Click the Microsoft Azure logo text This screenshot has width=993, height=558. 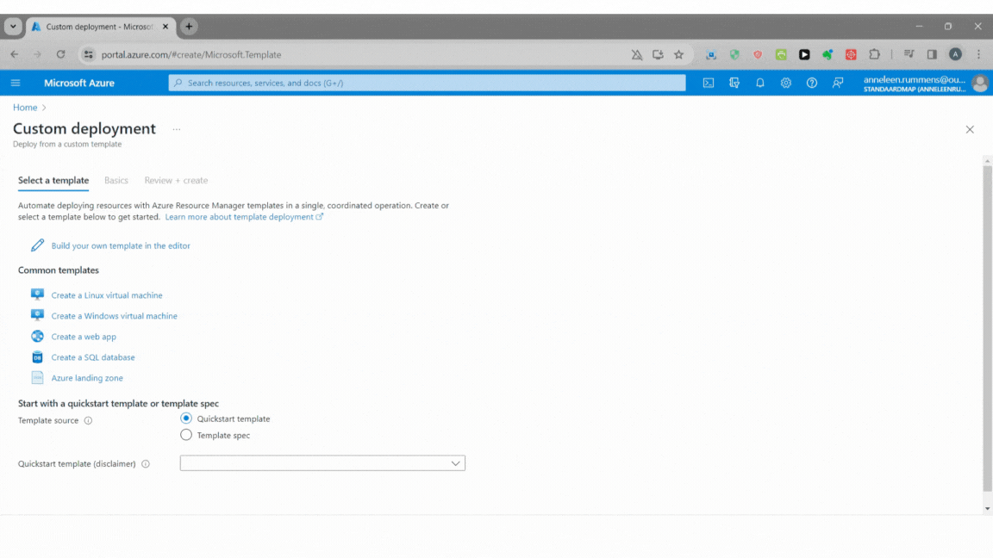click(x=79, y=83)
